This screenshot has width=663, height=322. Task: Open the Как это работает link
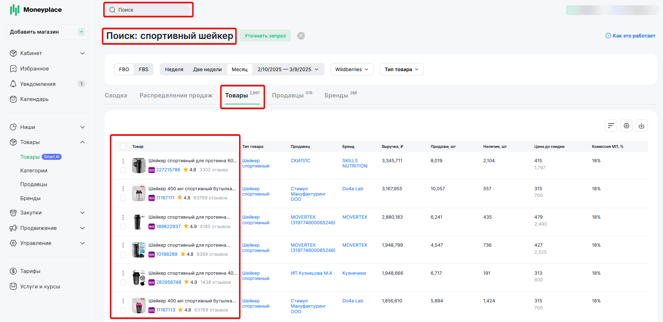[630, 36]
